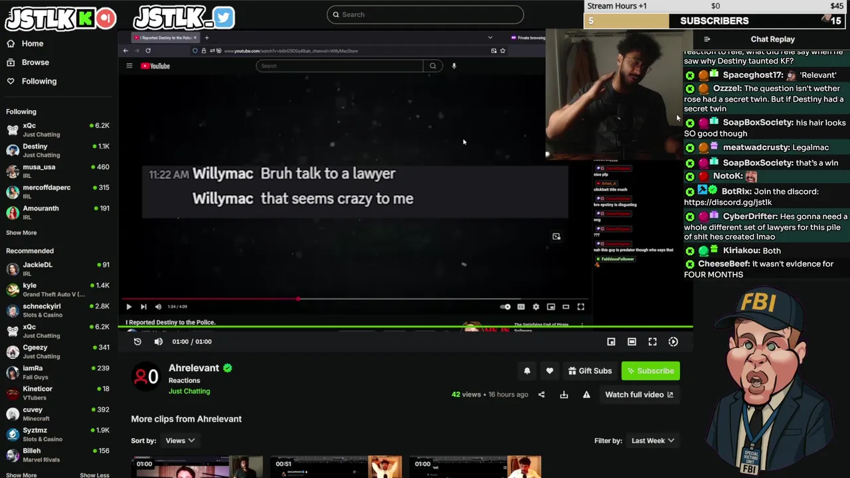Click Watch full video button
This screenshot has height=478, width=850.
(639, 394)
